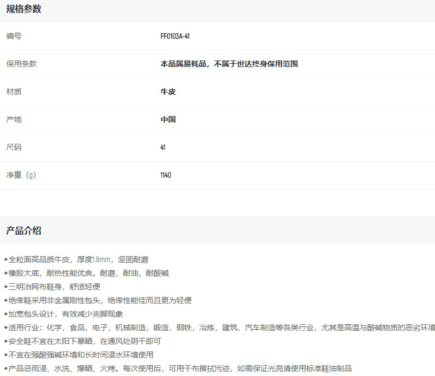435x376 pixels.
Task: Click the diamond bullet before 全粒面高品质牛皮
Action: 6,259
